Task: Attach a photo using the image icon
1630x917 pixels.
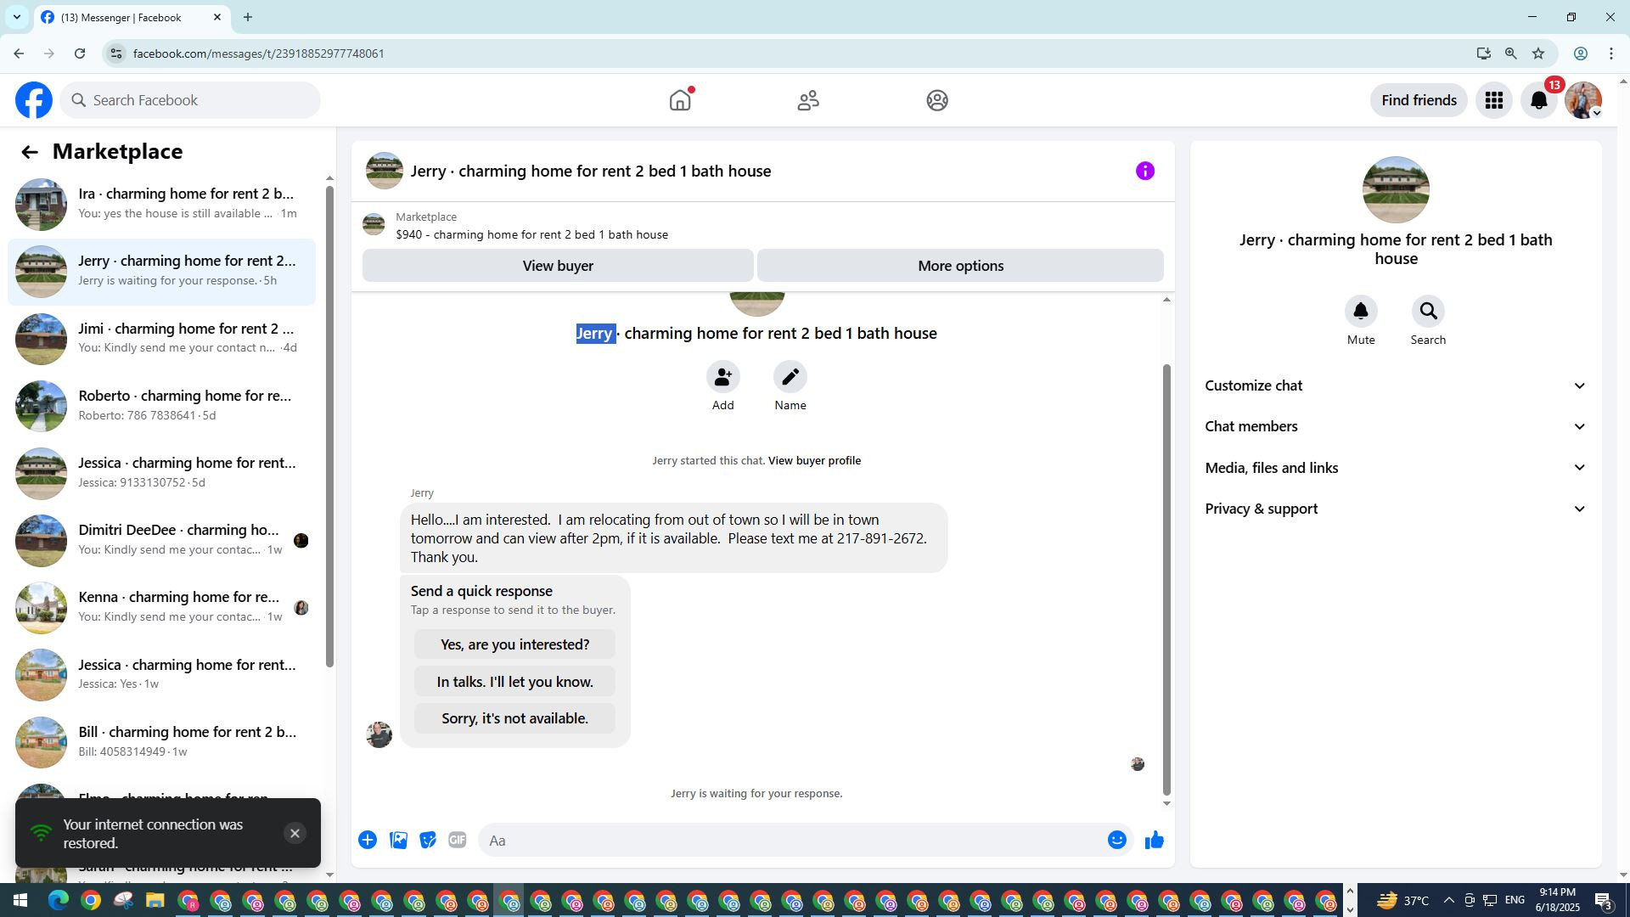Action: pos(398,841)
